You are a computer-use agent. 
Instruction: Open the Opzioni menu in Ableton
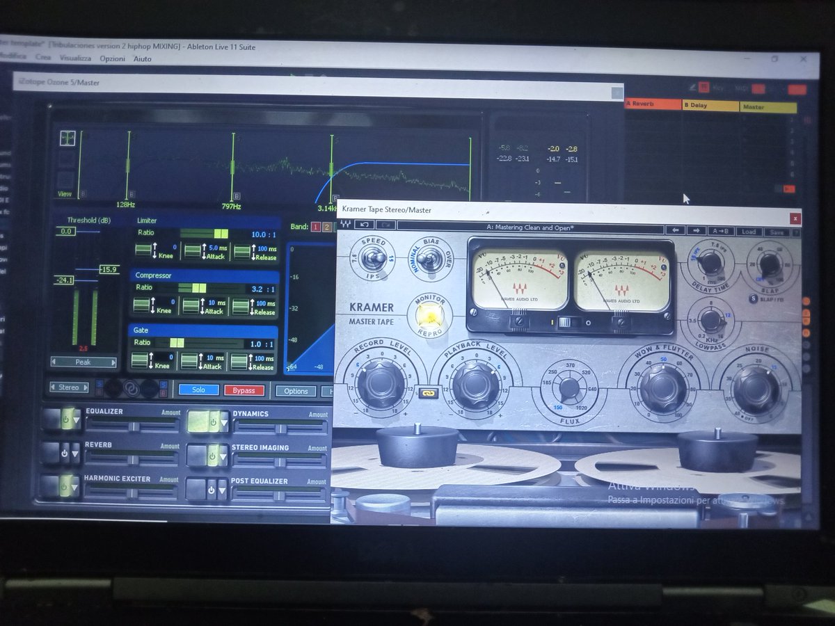point(112,59)
